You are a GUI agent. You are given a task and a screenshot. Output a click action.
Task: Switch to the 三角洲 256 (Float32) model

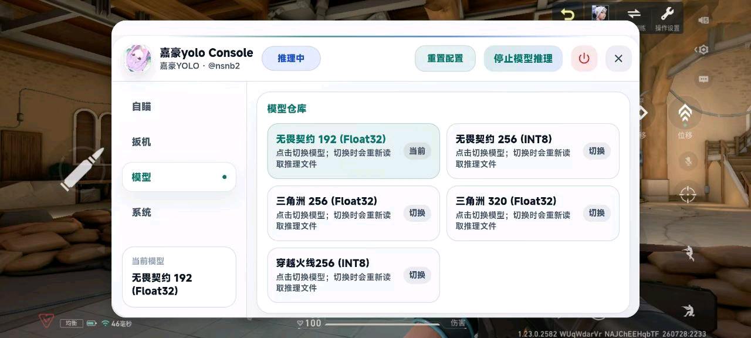click(x=417, y=213)
